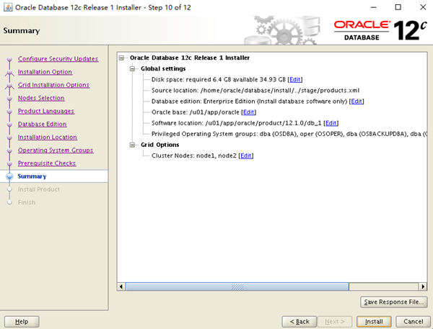The image size is (433, 329).
Task: Cancel the Oracle installer
Action: coord(413,321)
